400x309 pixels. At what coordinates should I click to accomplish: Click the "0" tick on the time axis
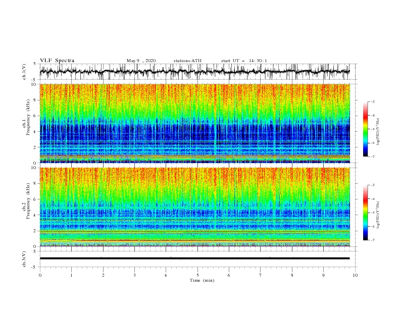[x=40, y=275]
